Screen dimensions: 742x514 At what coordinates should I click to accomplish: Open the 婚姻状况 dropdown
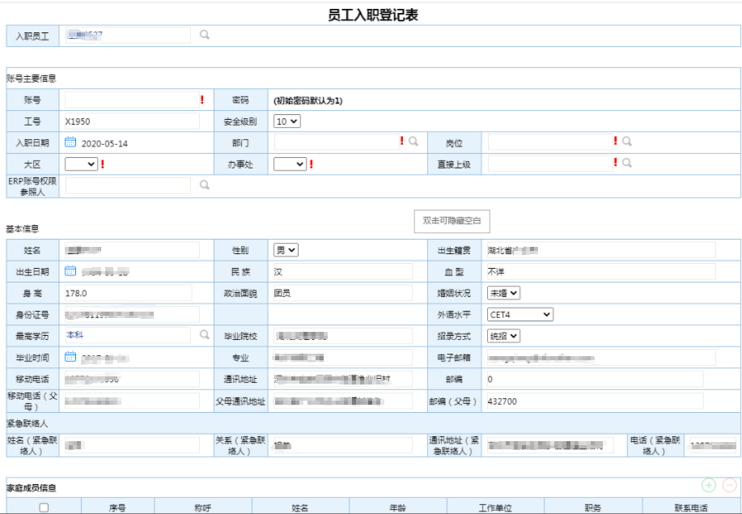pyautogui.click(x=504, y=293)
